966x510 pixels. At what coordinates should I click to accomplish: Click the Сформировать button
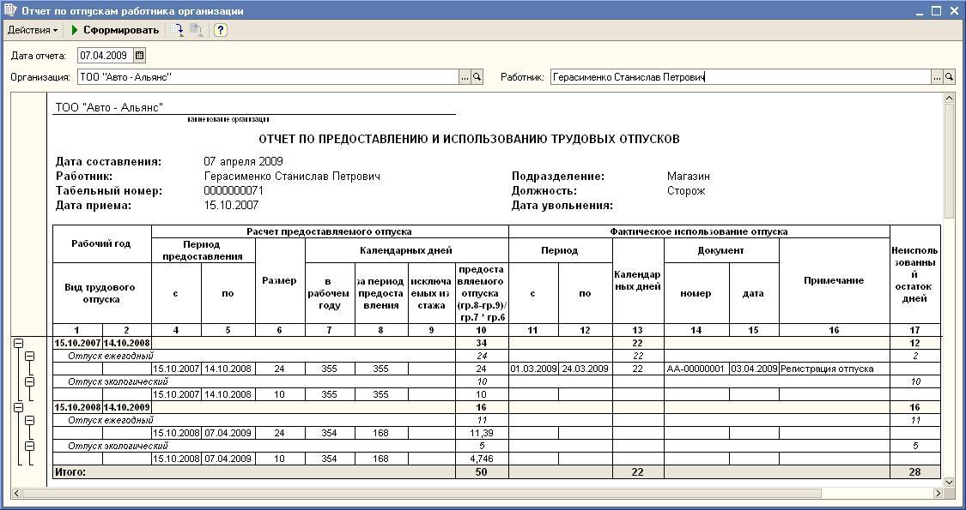(115, 30)
